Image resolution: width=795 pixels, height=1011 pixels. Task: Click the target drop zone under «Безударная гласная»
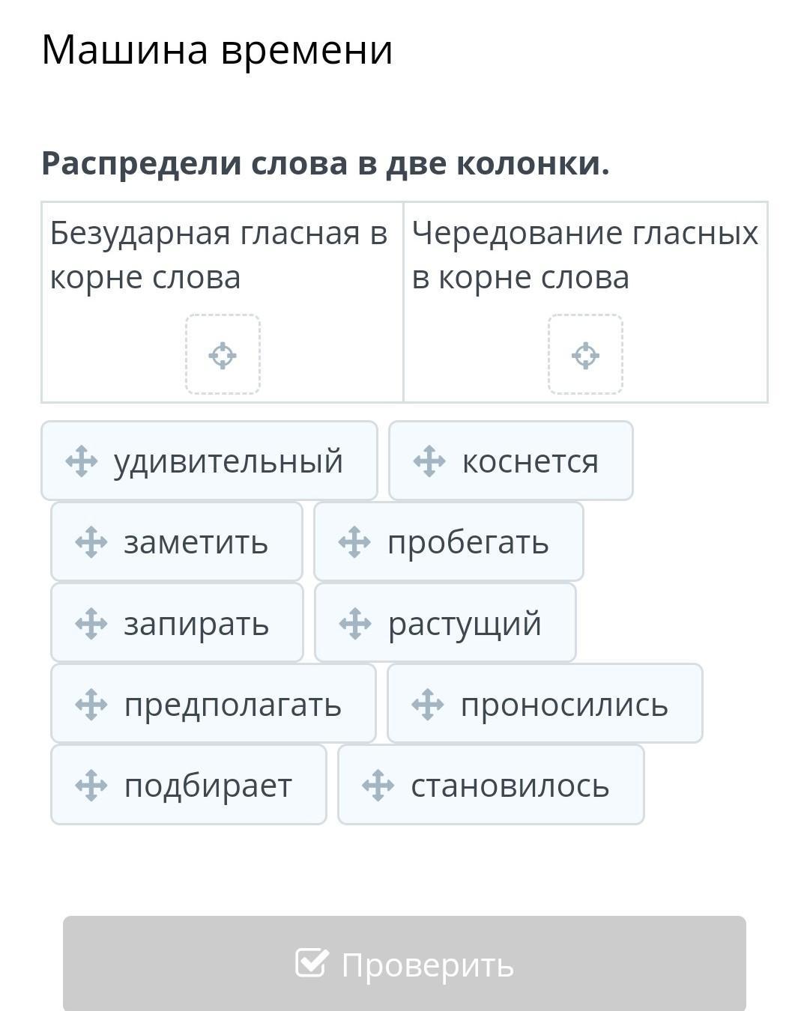point(223,354)
